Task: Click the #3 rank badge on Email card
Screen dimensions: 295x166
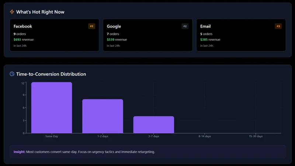Action: [x=278, y=26]
